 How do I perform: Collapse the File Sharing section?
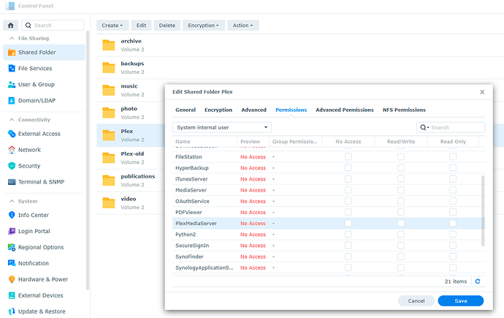pyautogui.click(x=12, y=38)
